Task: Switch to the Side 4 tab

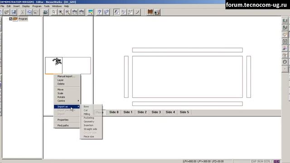Action: (170, 112)
